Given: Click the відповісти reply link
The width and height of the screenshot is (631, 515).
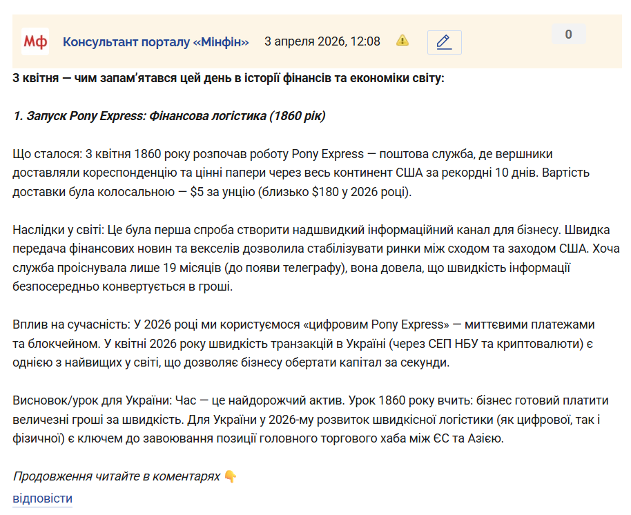Looking at the screenshot, I should 42,498.
